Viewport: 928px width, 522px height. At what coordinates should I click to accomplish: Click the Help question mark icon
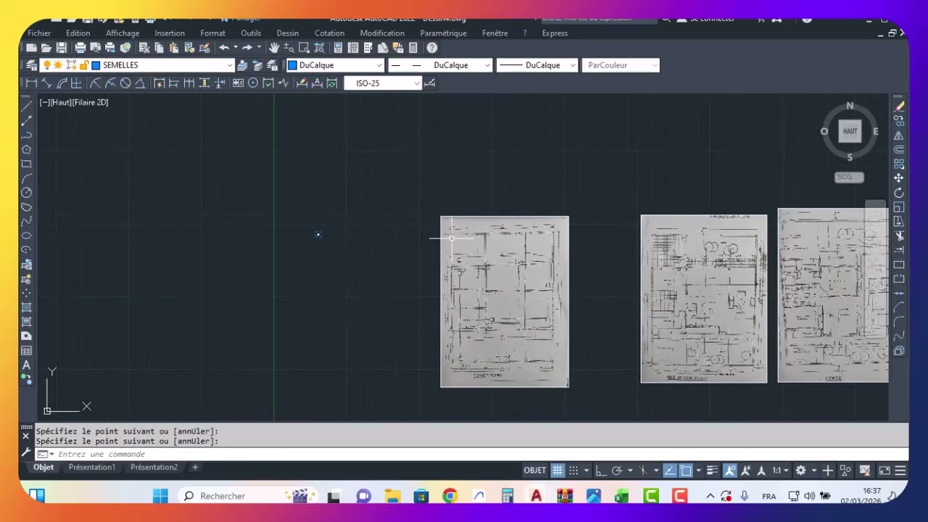(x=432, y=48)
